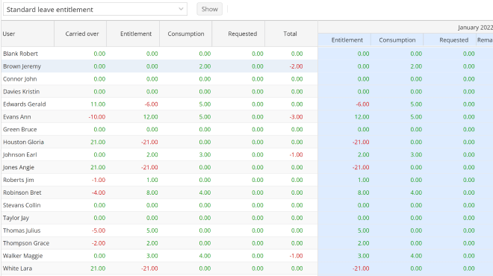Click Edwards Gerald's 11.00 carried over value
This screenshot has height=276, width=493.
point(98,104)
